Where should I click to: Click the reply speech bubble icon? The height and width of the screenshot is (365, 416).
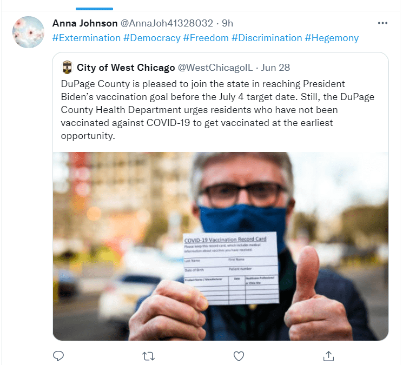pyautogui.click(x=58, y=356)
